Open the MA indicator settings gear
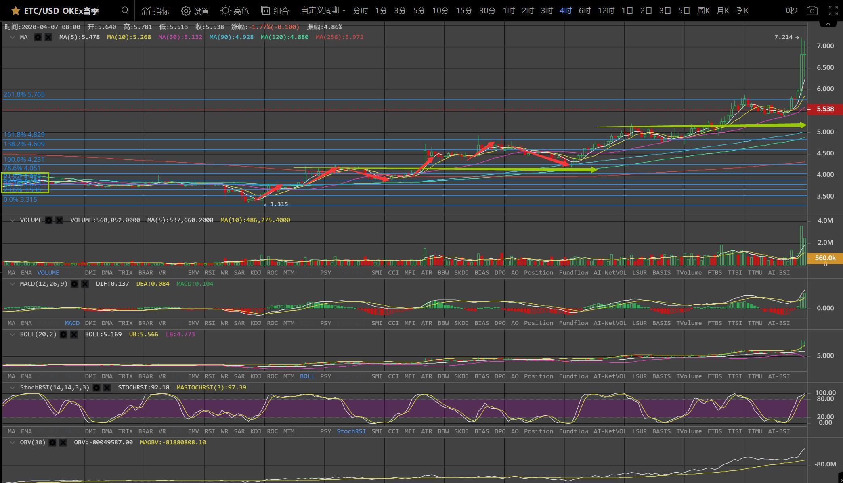Viewport: 843px width, 483px height. [38, 37]
